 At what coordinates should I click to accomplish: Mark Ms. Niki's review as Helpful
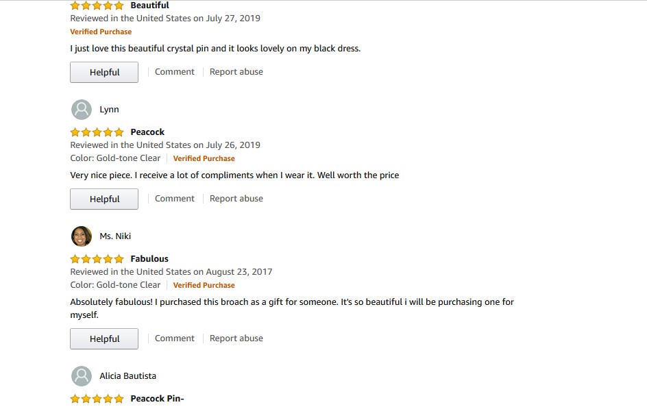click(104, 339)
